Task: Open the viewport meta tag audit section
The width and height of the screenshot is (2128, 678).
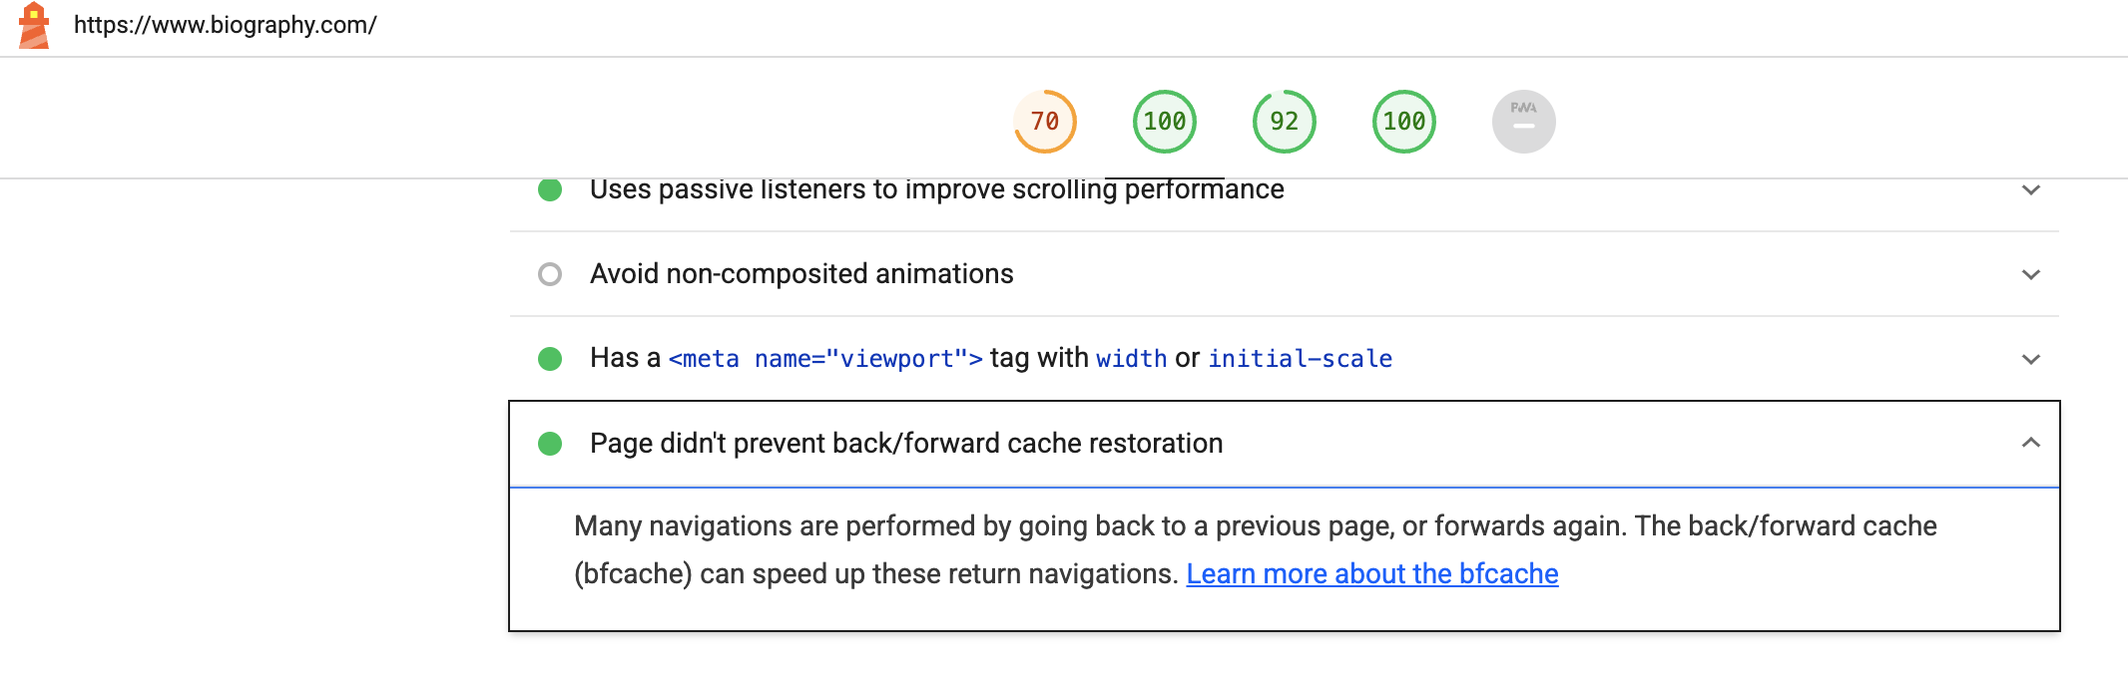Action: pyautogui.click(x=2029, y=358)
